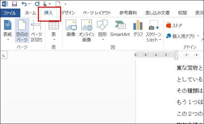Click the Save icon in quick access toolbar
The height and width of the screenshot is (124, 204).
pos(14,4)
